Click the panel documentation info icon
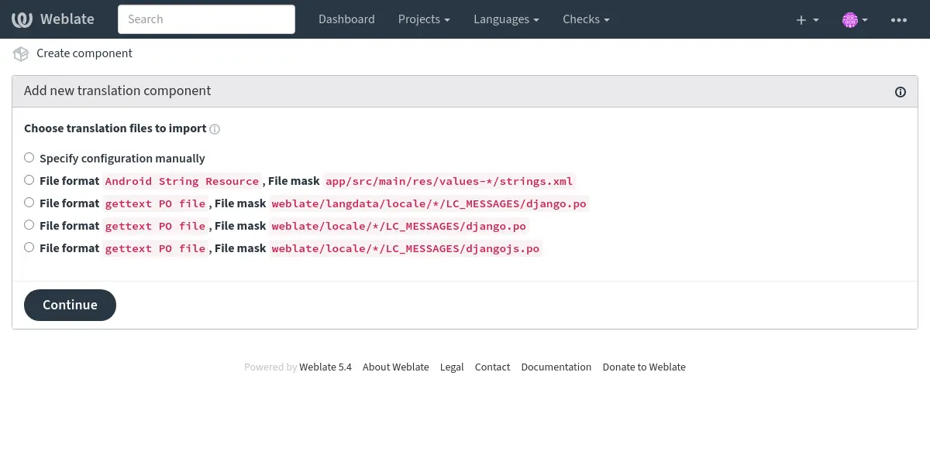 (901, 92)
